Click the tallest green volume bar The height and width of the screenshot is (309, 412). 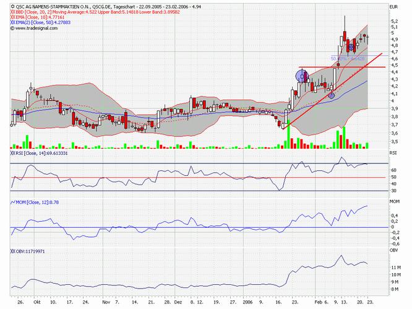(288, 134)
